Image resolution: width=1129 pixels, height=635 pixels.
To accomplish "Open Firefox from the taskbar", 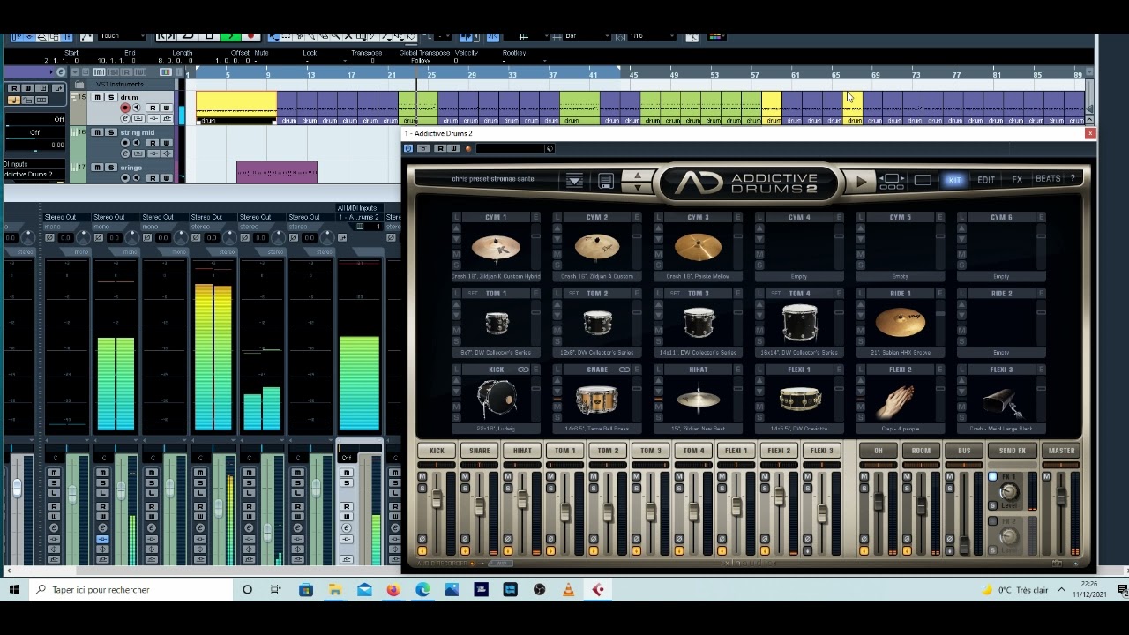I will [393, 589].
